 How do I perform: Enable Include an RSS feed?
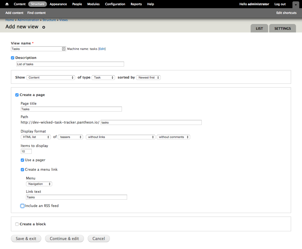point(22,206)
